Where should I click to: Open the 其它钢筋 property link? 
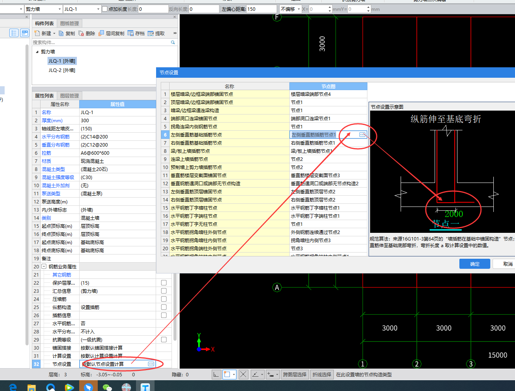point(62,275)
